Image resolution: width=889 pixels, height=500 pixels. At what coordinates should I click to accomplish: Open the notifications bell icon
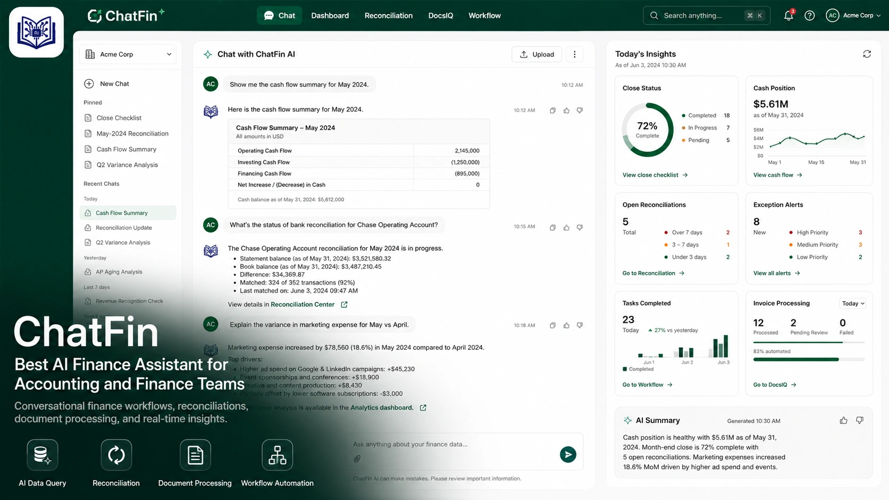pyautogui.click(x=789, y=15)
